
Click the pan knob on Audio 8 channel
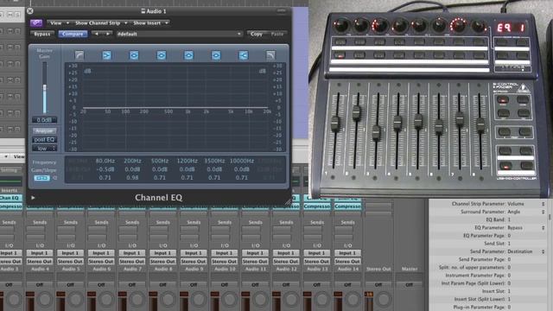pos(168,300)
